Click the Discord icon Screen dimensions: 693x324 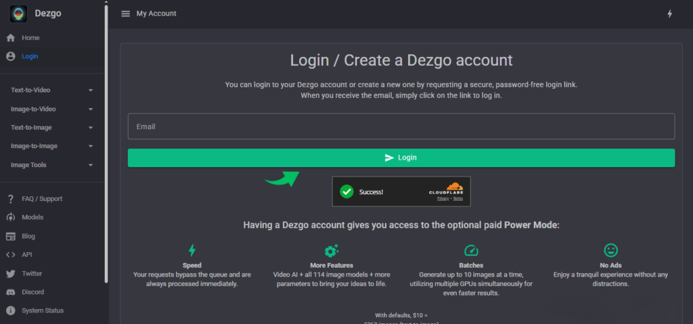click(x=11, y=292)
